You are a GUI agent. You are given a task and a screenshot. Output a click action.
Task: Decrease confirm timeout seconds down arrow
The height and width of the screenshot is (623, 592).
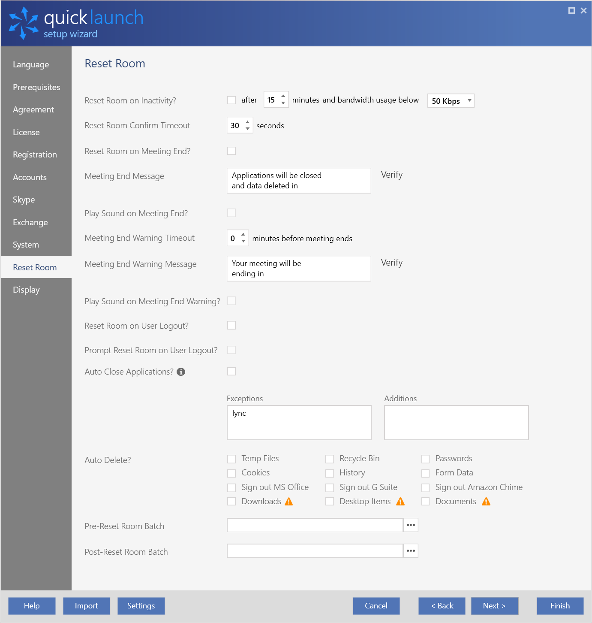247,129
